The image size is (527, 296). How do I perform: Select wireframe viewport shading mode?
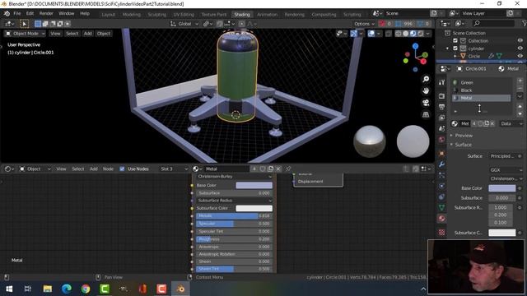coord(399,34)
